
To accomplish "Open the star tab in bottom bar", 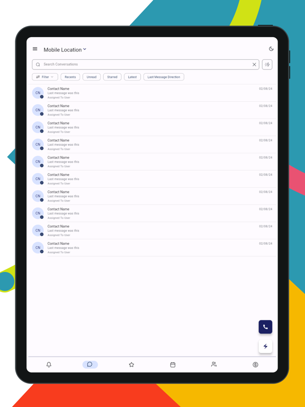I will [x=131, y=365].
